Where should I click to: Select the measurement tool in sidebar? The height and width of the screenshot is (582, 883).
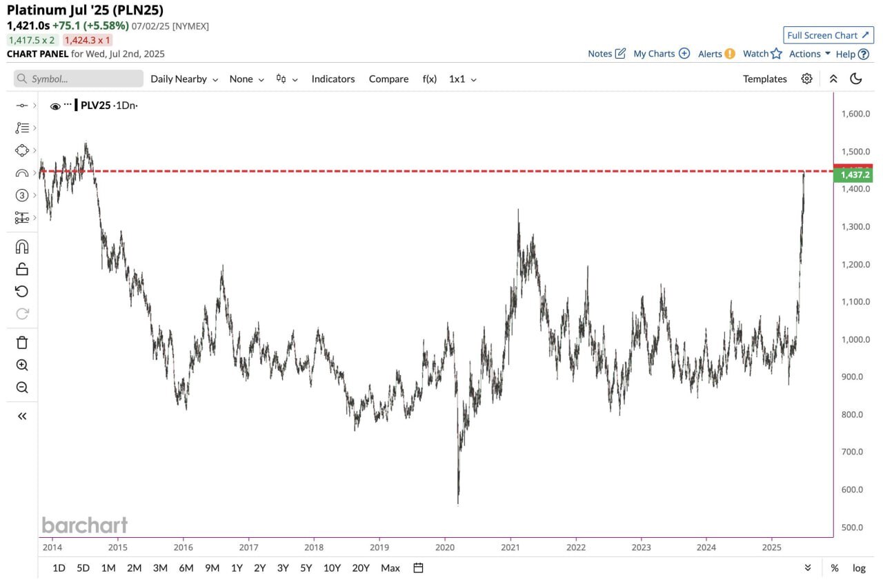click(x=21, y=218)
